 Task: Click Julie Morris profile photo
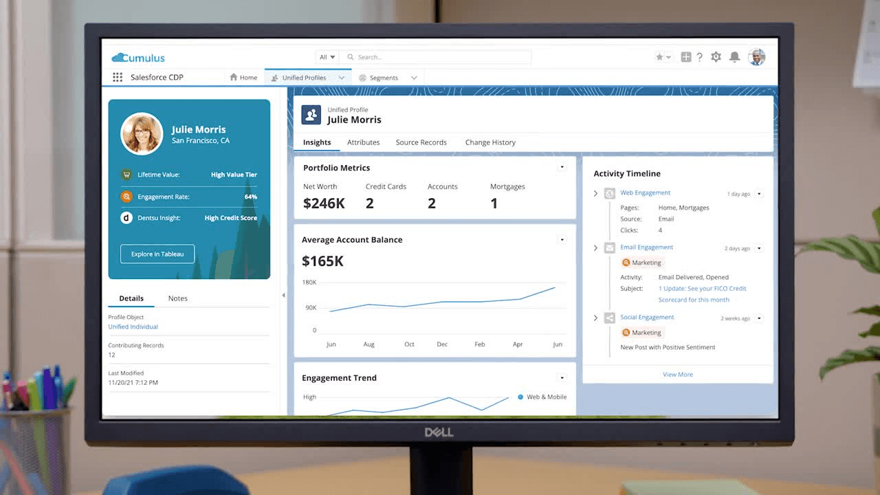[142, 134]
